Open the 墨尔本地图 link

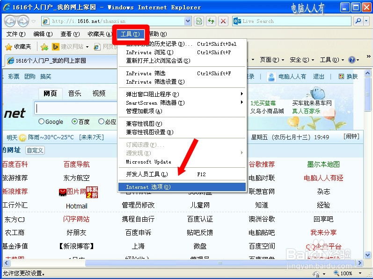pyautogui.click(x=323, y=165)
